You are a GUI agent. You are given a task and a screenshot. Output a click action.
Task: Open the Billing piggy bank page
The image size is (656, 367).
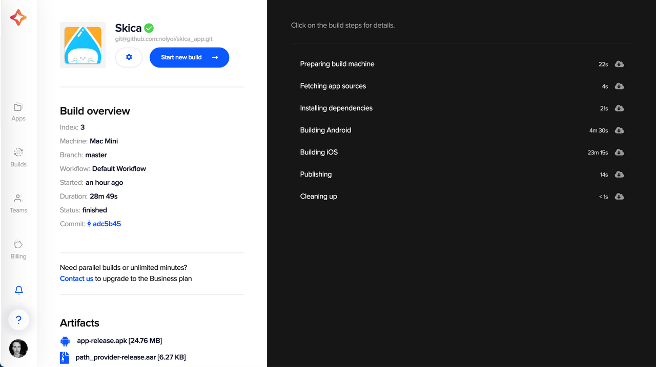coord(18,249)
